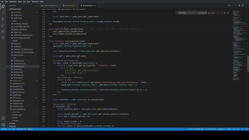Expand the OUTLINE section

coord(12,124)
